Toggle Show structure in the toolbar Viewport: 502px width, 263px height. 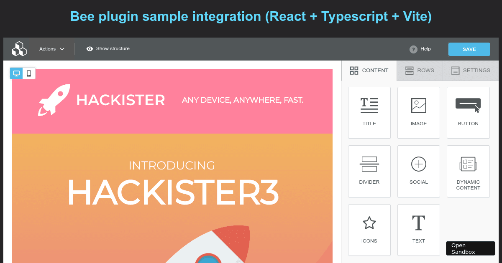[108, 49]
